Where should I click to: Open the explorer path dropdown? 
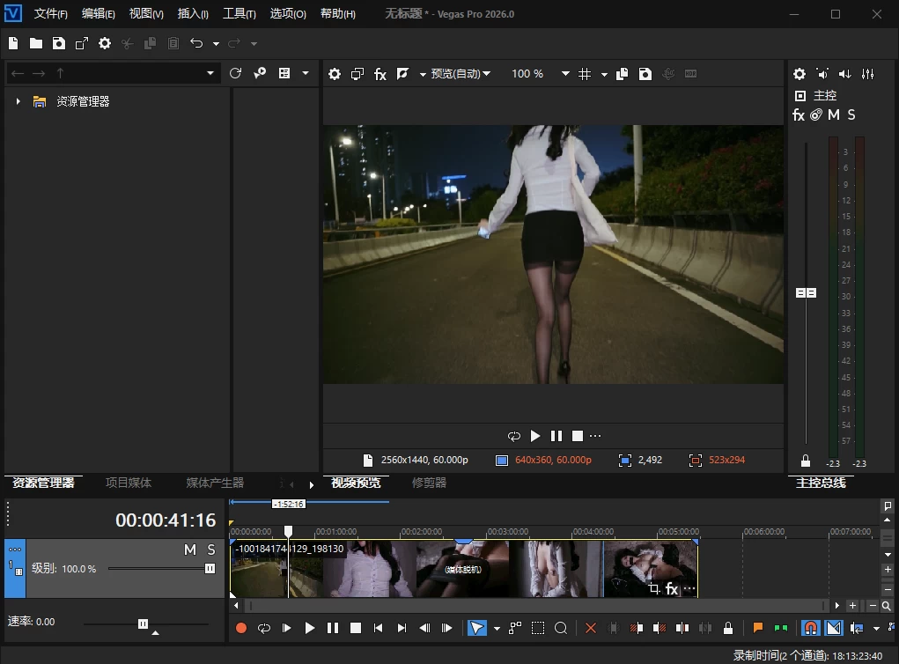tap(210, 73)
